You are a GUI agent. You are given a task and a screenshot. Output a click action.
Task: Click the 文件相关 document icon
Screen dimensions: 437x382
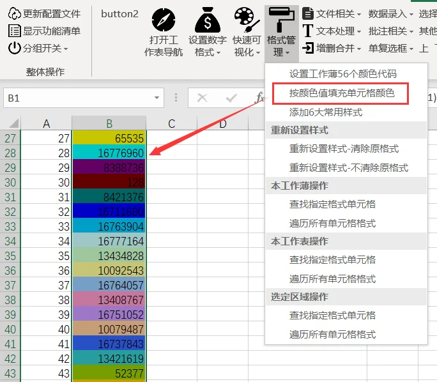308,13
